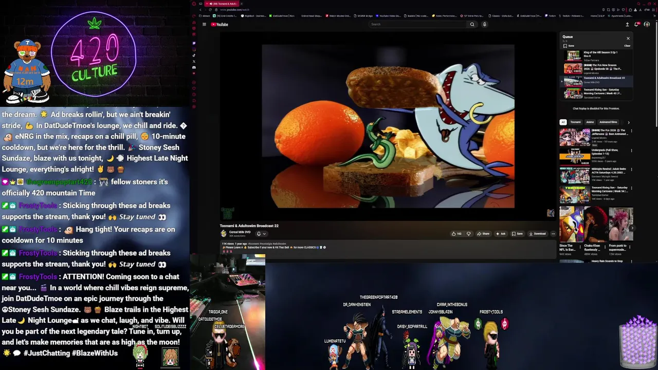Open the From punk to supermodel short

(x=620, y=224)
